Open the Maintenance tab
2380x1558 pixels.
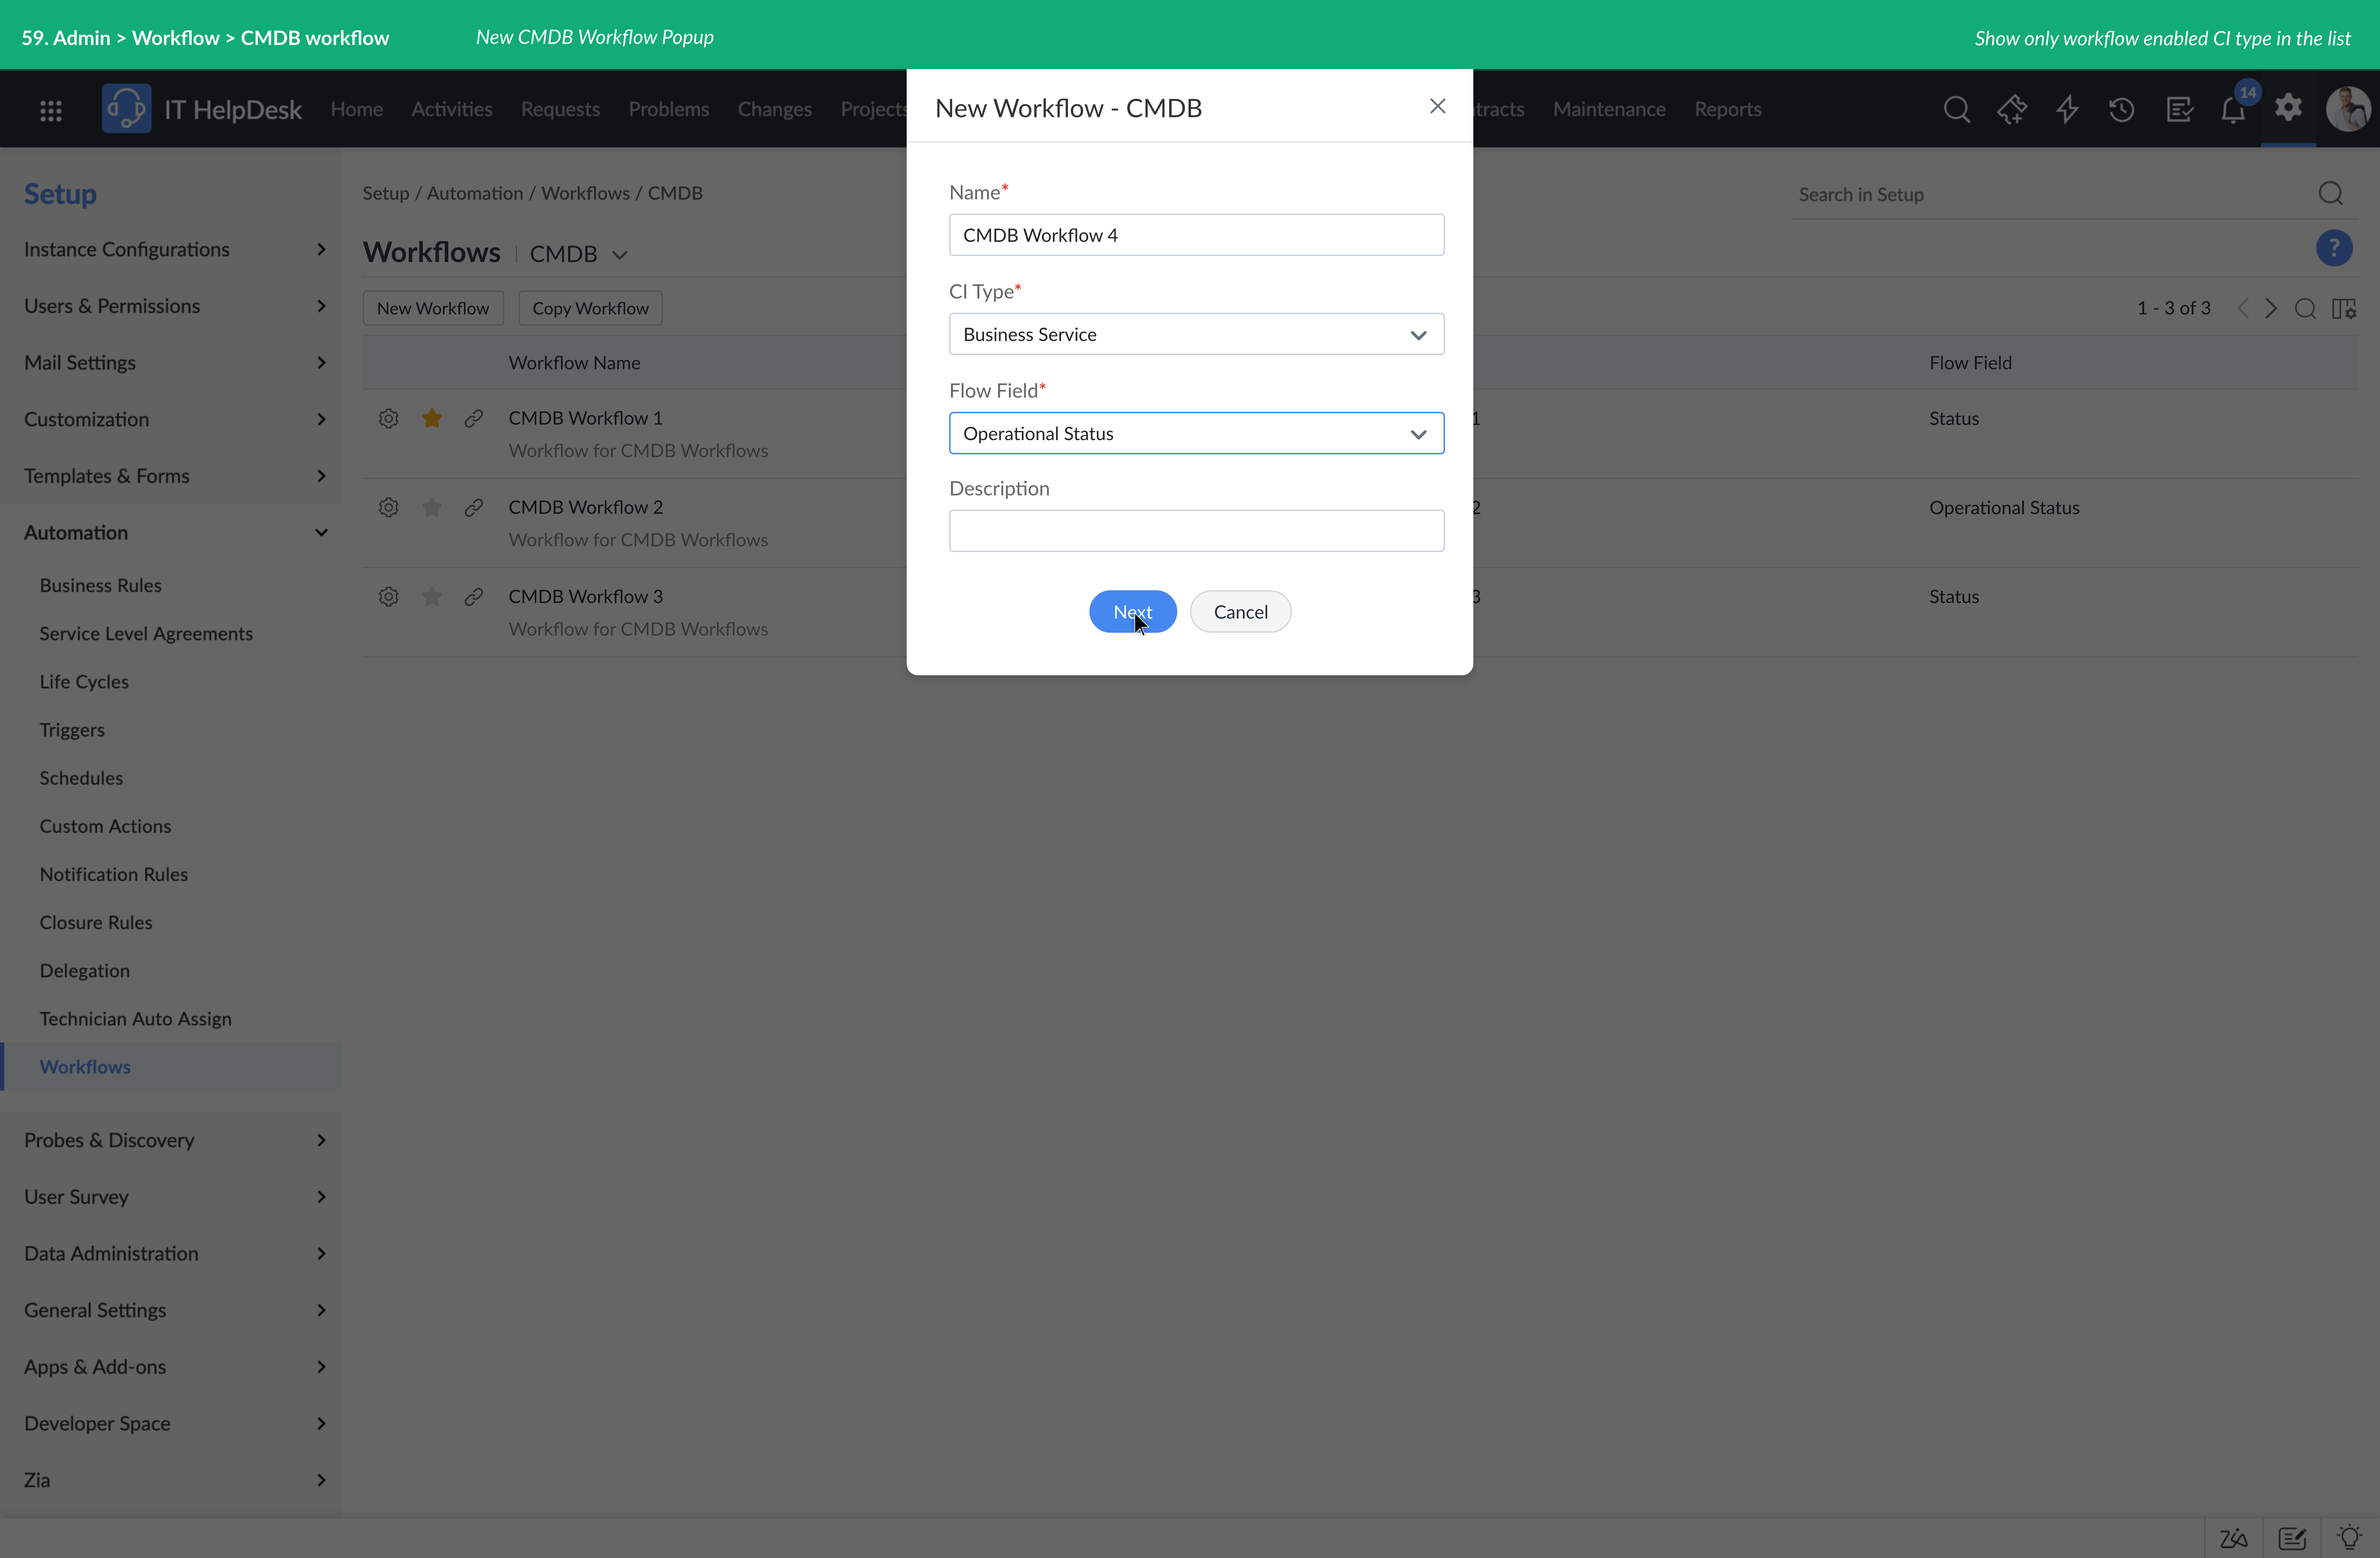click(1609, 109)
